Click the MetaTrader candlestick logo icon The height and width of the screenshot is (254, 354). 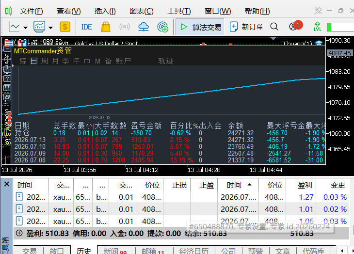(9, 11)
